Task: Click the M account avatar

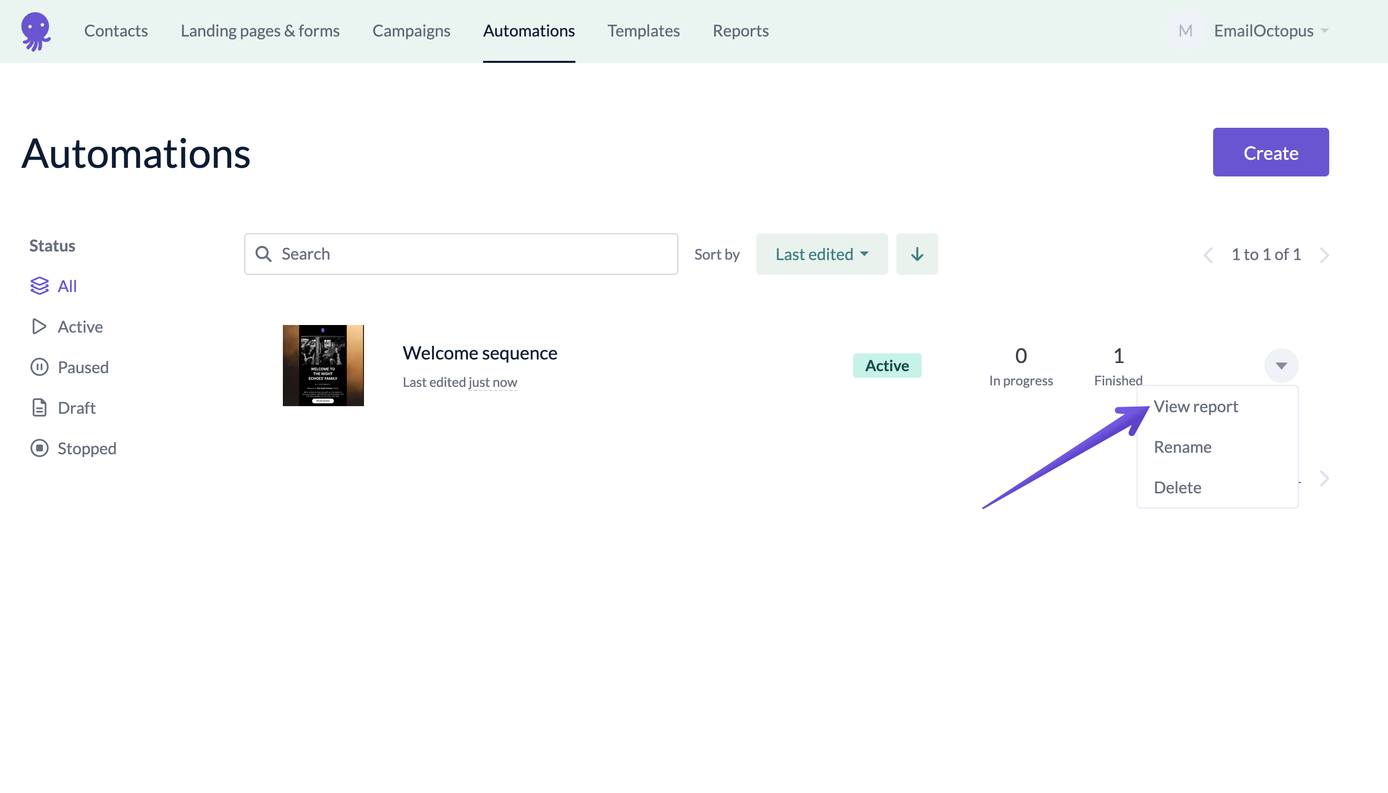Action: [x=1185, y=30]
